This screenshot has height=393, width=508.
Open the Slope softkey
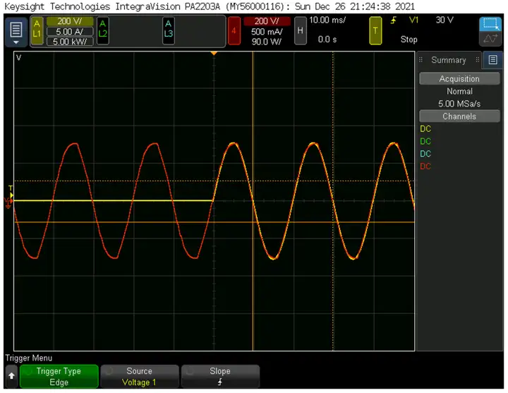pyautogui.click(x=220, y=377)
